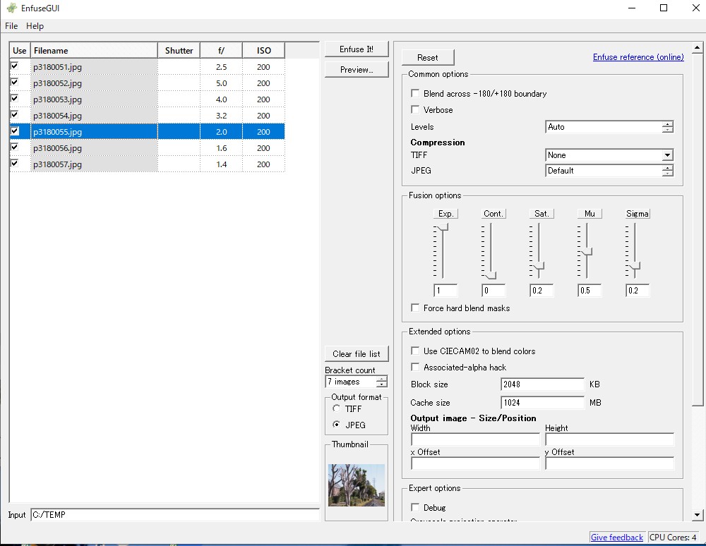706x546 pixels.
Task: Click the tree photo thumbnail preview
Action: pyautogui.click(x=356, y=485)
